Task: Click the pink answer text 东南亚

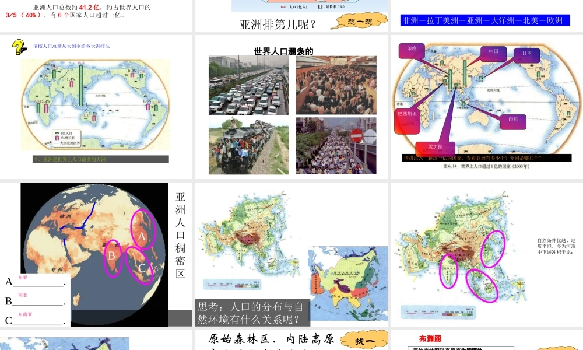Action: point(25,314)
